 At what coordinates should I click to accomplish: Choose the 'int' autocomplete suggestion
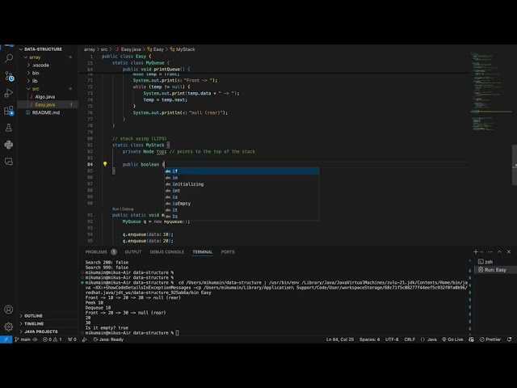point(242,191)
